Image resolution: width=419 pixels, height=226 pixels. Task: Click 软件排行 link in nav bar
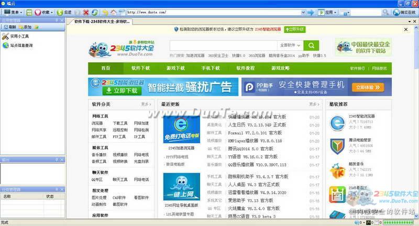(357, 69)
